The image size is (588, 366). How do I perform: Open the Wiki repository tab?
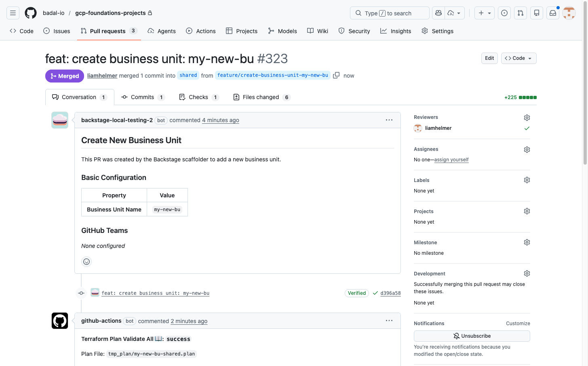click(x=318, y=31)
